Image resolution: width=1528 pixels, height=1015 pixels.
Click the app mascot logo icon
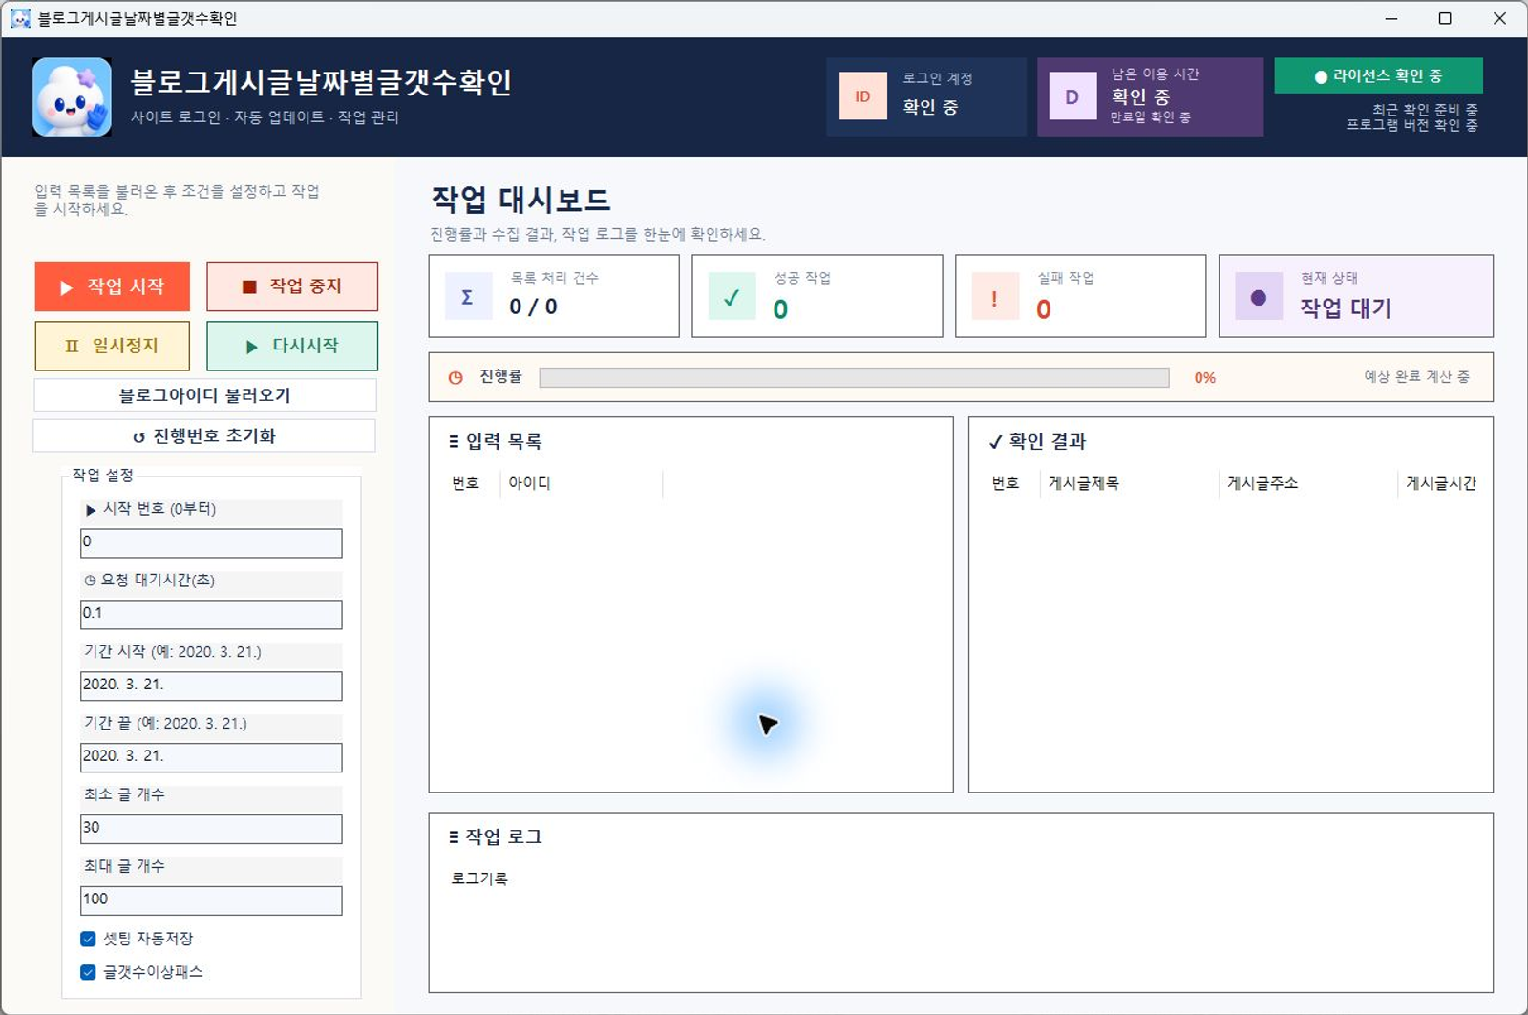click(72, 96)
